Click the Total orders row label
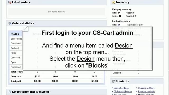The height and width of the screenshot is (95, 169). (17, 72)
